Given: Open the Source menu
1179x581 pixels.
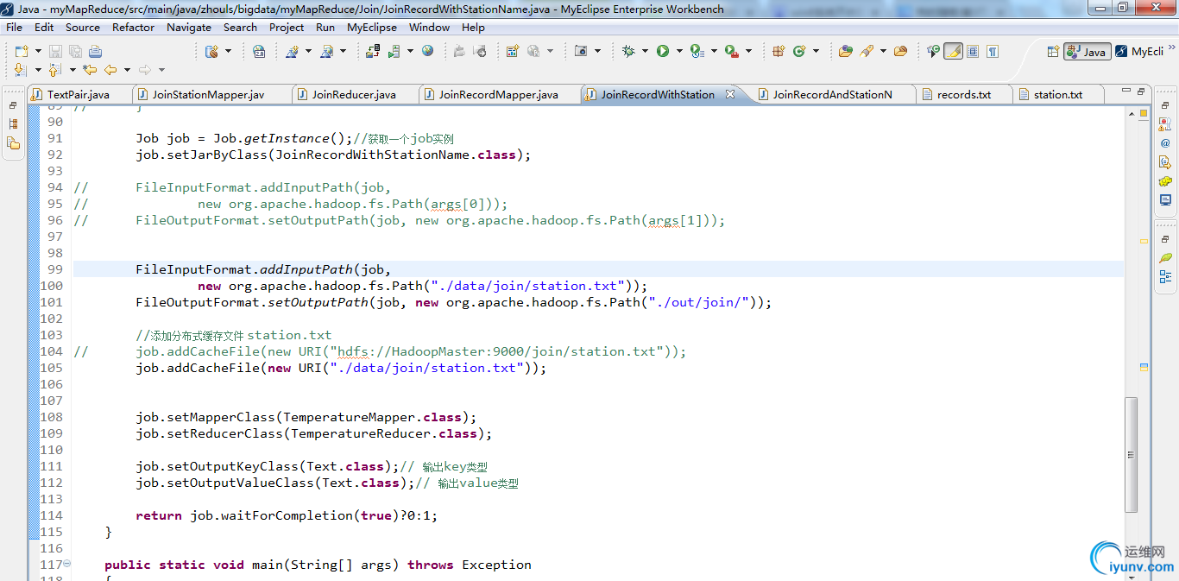Looking at the screenshot, I should pyautogui.click(x=82, y=27).
